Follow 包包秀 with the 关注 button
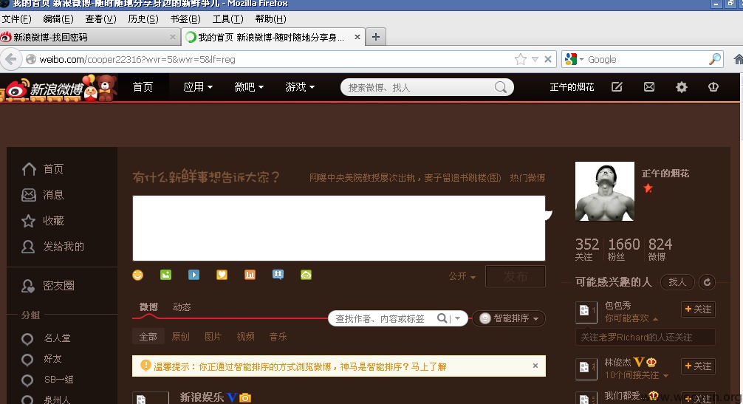The width and height of the screenshot is (743, 404). [x=698, y=309]
